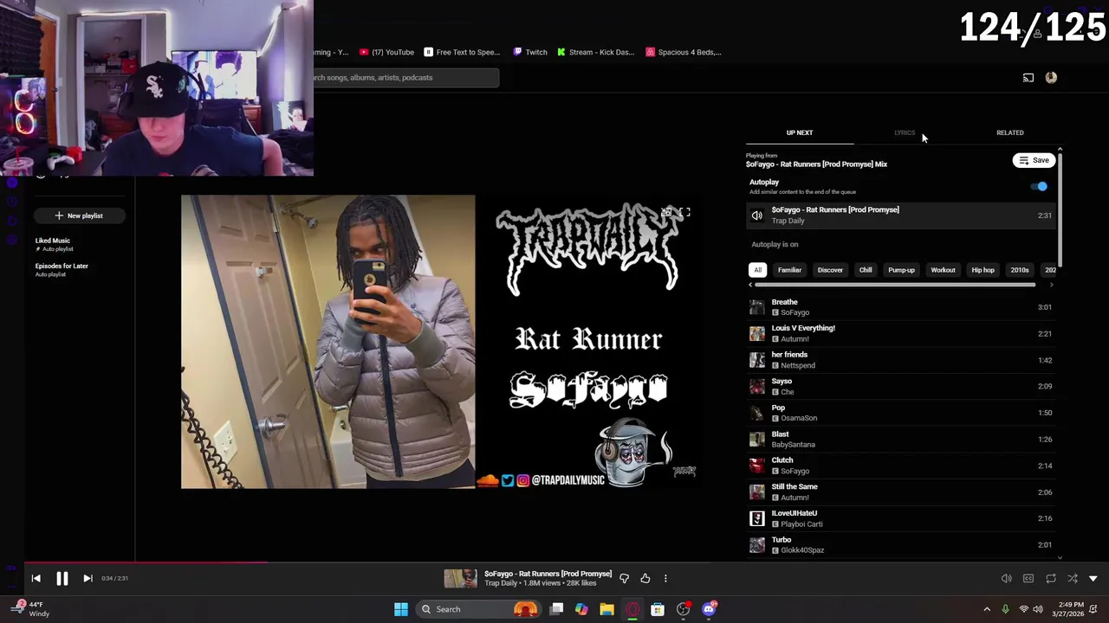This screenshot has height=623, width=1109.
Task: Turn off the Autoplay switch
Action: [x=1039, y=186]
